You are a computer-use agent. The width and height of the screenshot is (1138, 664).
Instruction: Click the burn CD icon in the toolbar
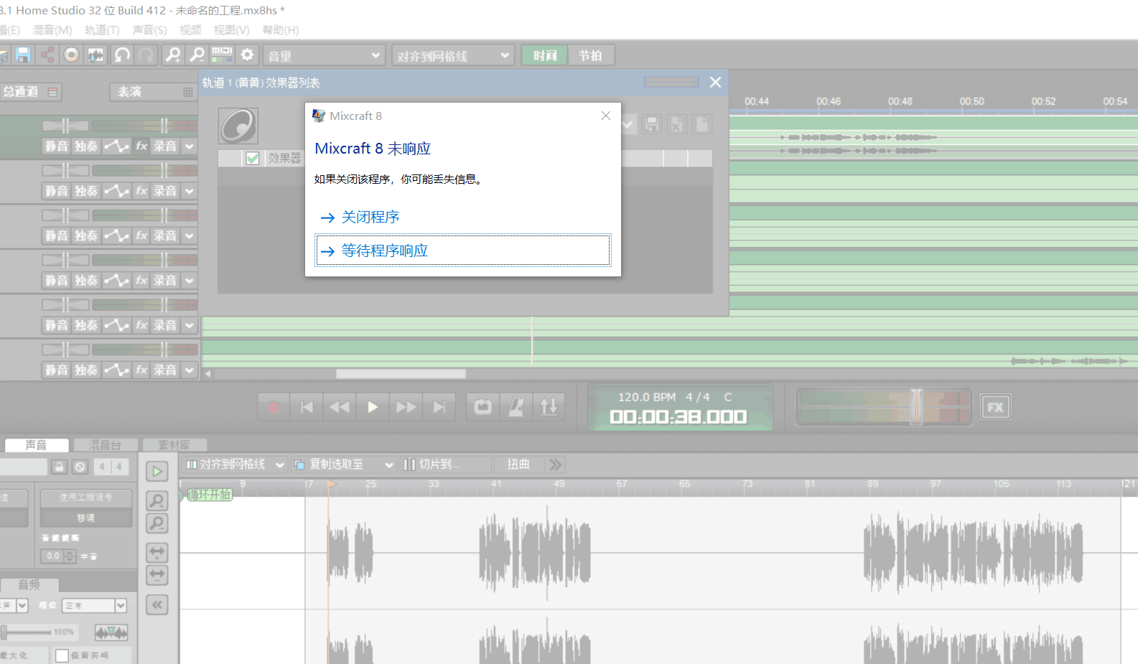tap(71, 55)
